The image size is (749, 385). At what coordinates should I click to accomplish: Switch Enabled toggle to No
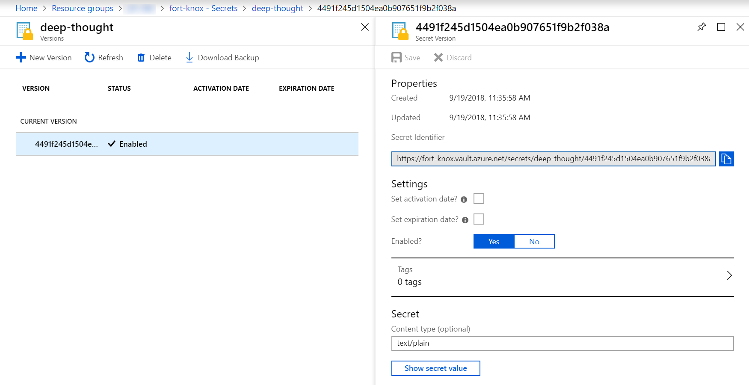[534, 242]
